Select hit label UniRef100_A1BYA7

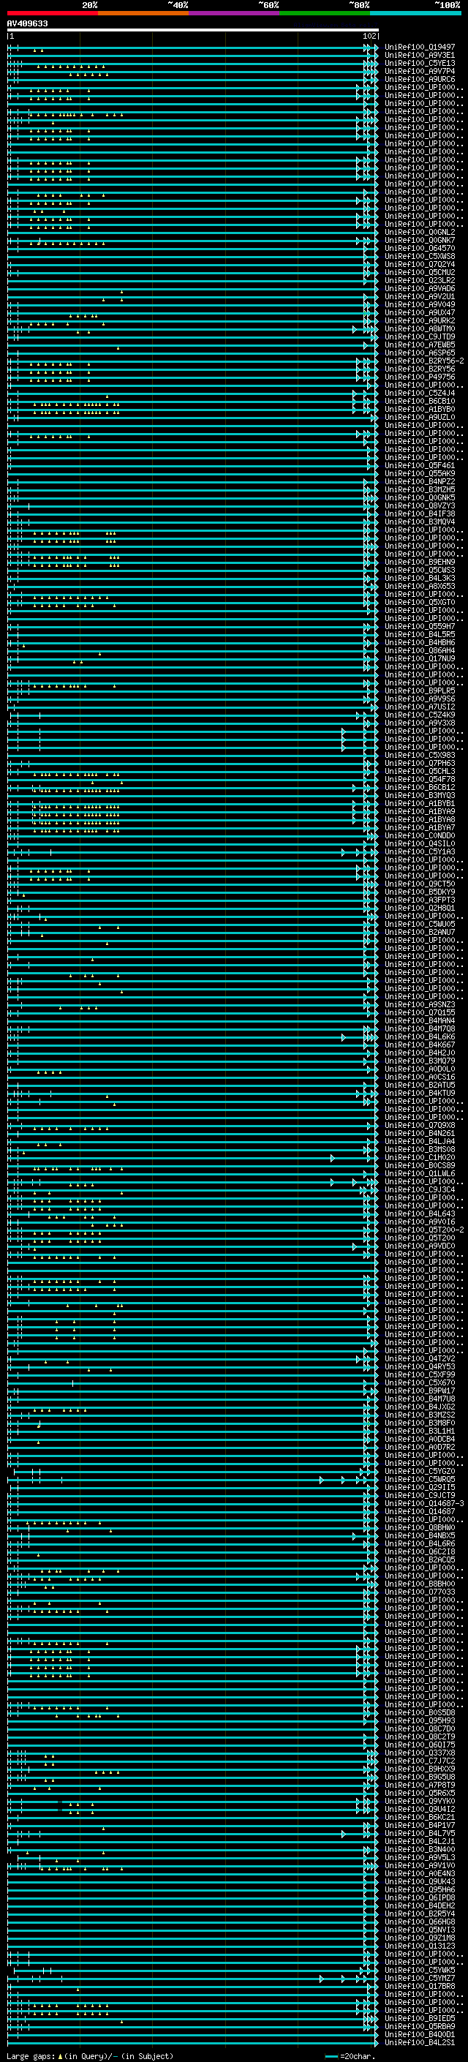[x=420, y=828]
